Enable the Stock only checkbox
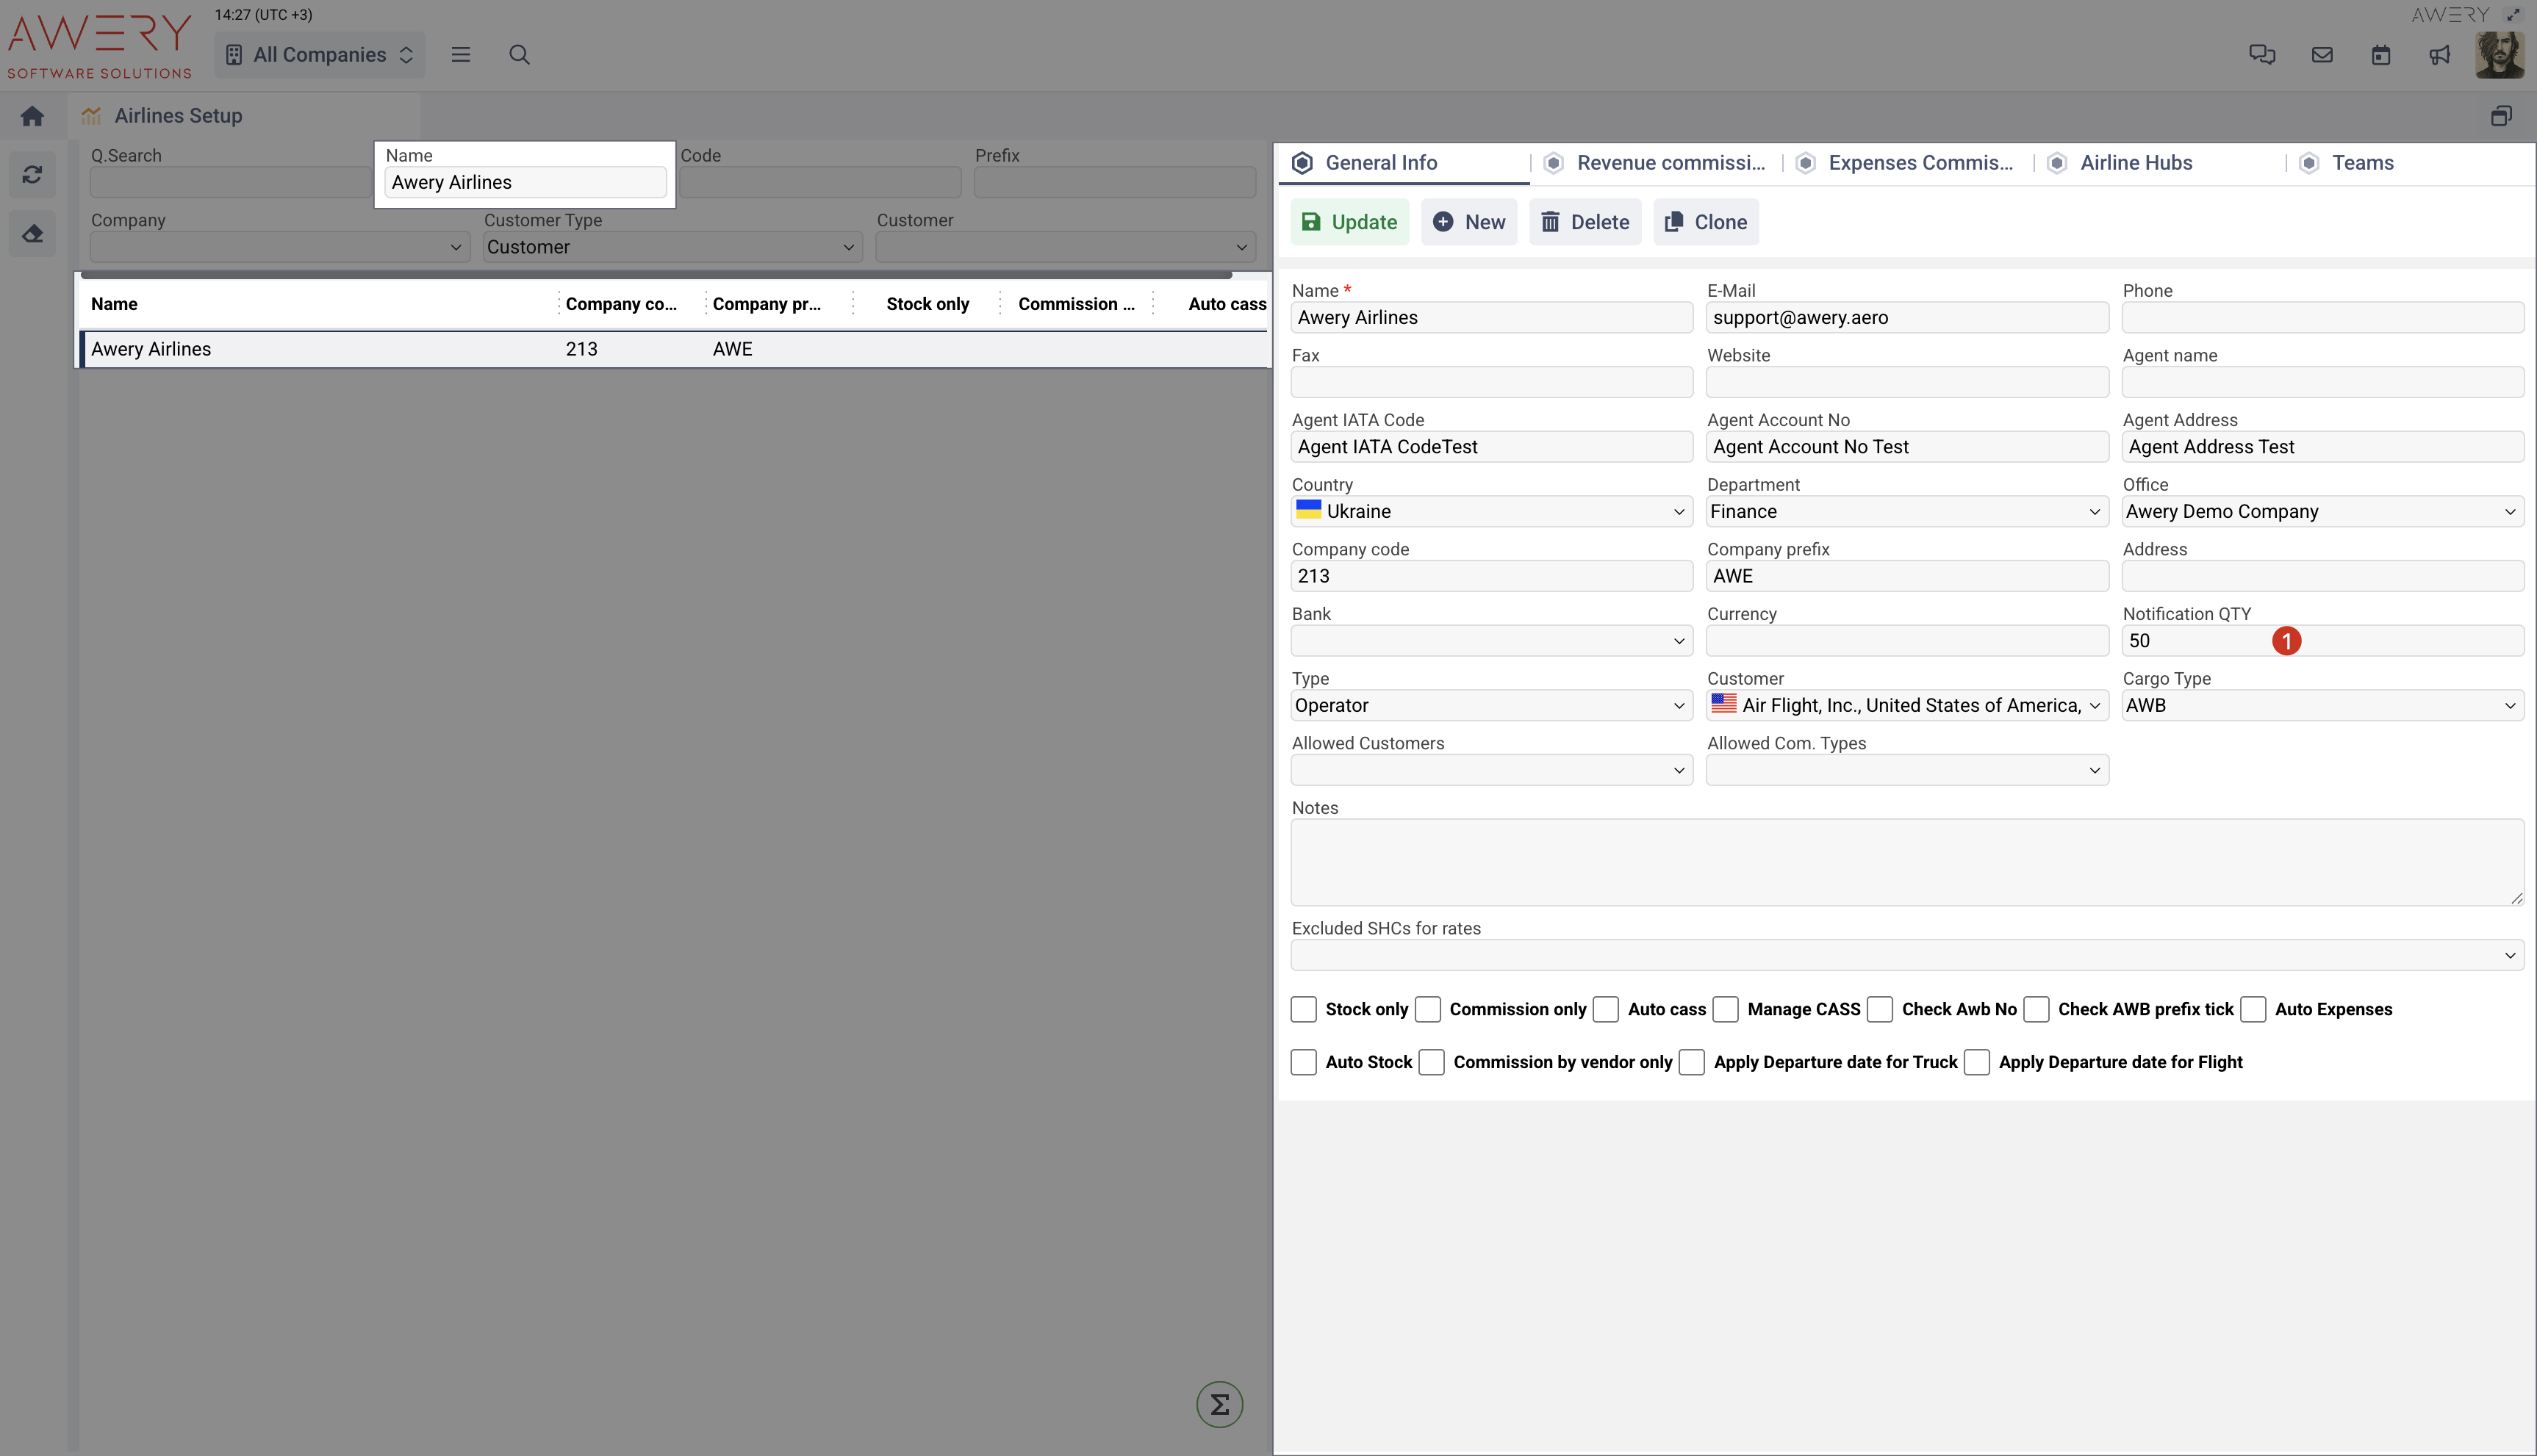 [x=1304, y=1009]
